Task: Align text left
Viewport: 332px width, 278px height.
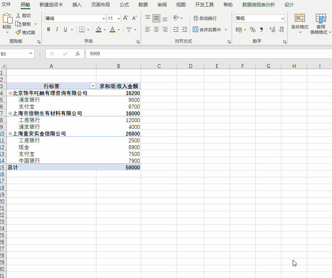Action: coord(148,30)
